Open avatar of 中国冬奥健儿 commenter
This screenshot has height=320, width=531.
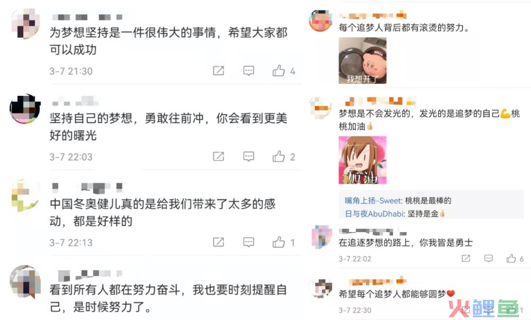click(x=26, y=195)
